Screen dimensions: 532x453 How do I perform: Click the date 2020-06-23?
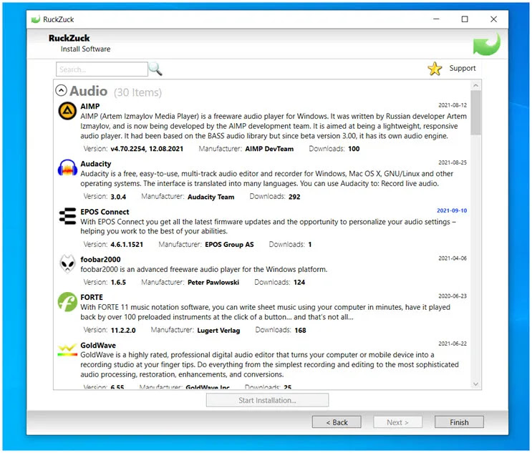(x=453, y=296)
